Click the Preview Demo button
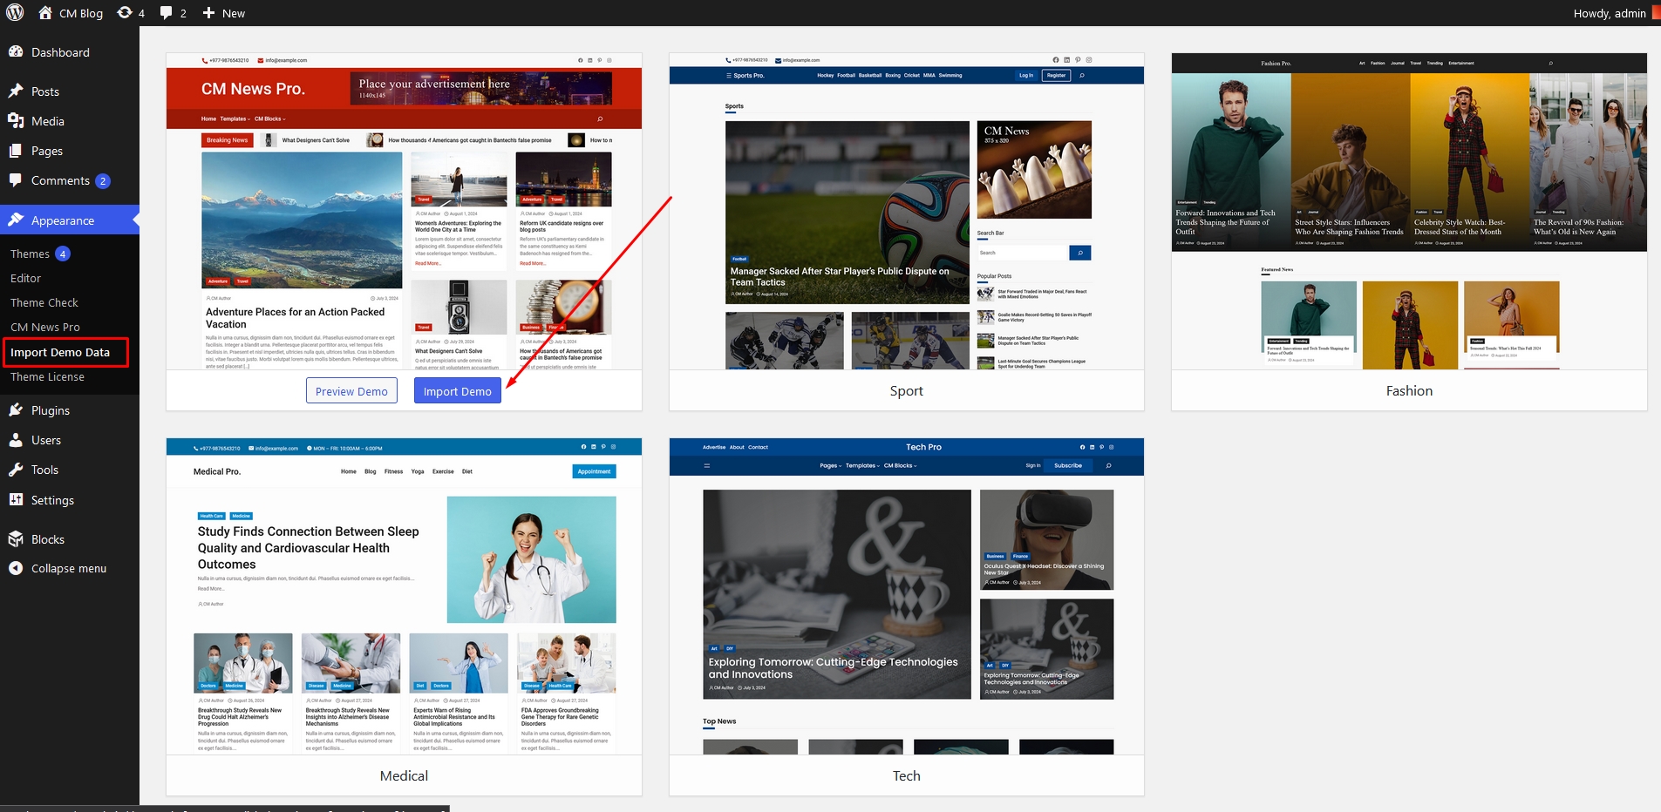1661x812 pixels. pos(351,391)
